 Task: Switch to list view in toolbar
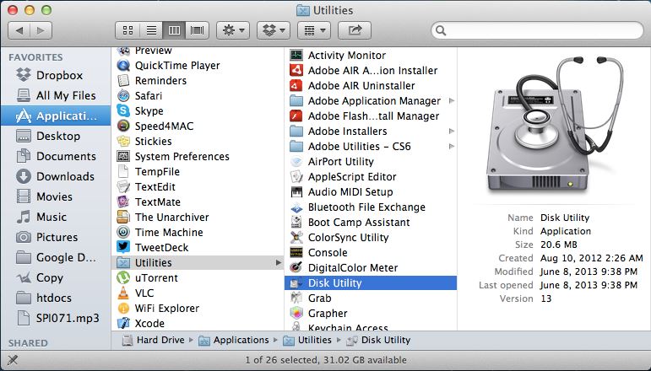[x=151, y=30]
